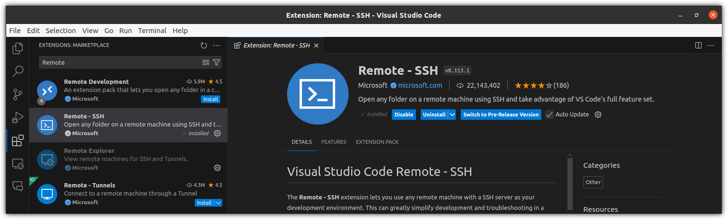Click the Remote Explorer extension icon in list
The height and width of the screenshot is (220, 728).
pyautogui.click(x=47, y=160)
